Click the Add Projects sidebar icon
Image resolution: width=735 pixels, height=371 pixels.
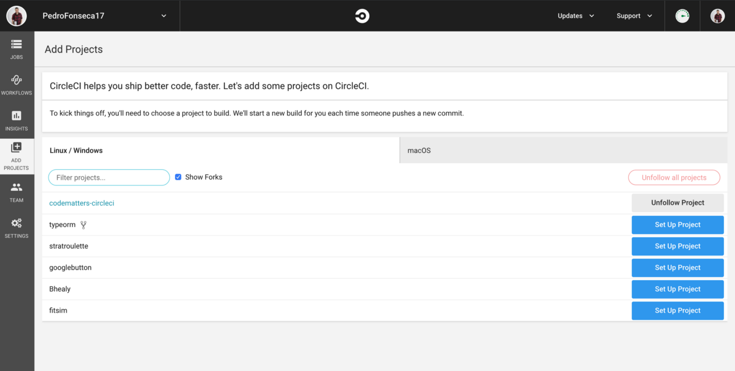(16, 155)
